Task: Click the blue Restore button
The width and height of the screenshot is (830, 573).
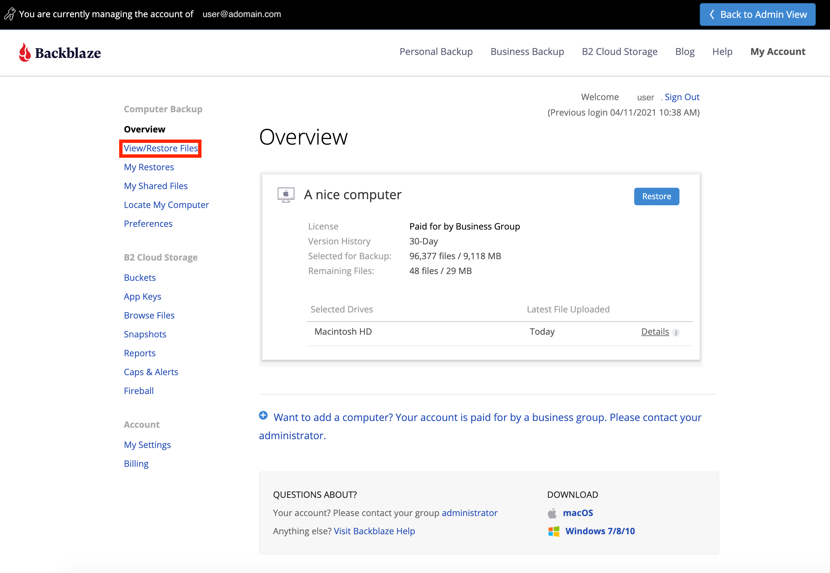Action: [657, 197]
